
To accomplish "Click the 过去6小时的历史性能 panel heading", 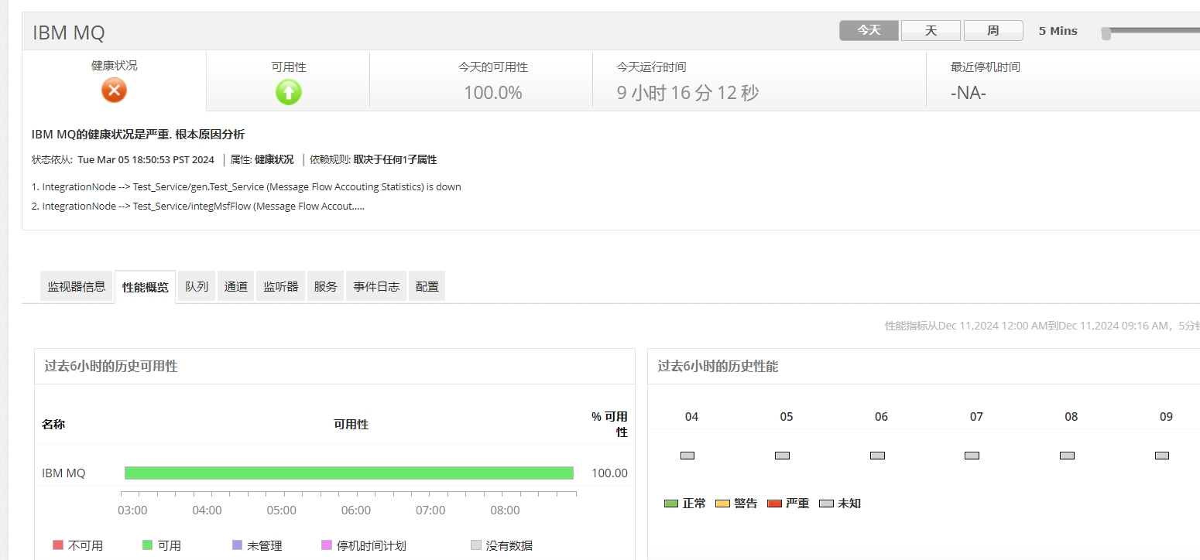I will (718, 366).
